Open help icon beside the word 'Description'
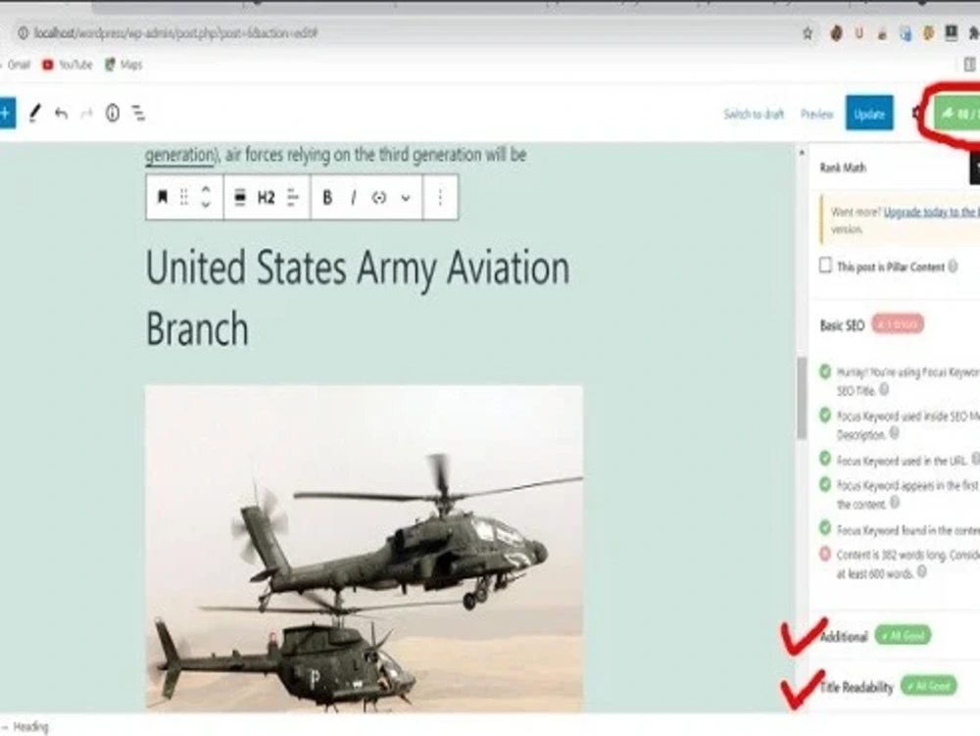Screen dimensions: 980x736 tap(895, 432)
